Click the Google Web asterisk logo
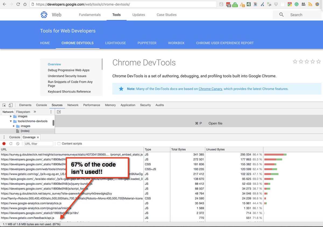Screen dimensions: 323x227 tap(44, 15)
